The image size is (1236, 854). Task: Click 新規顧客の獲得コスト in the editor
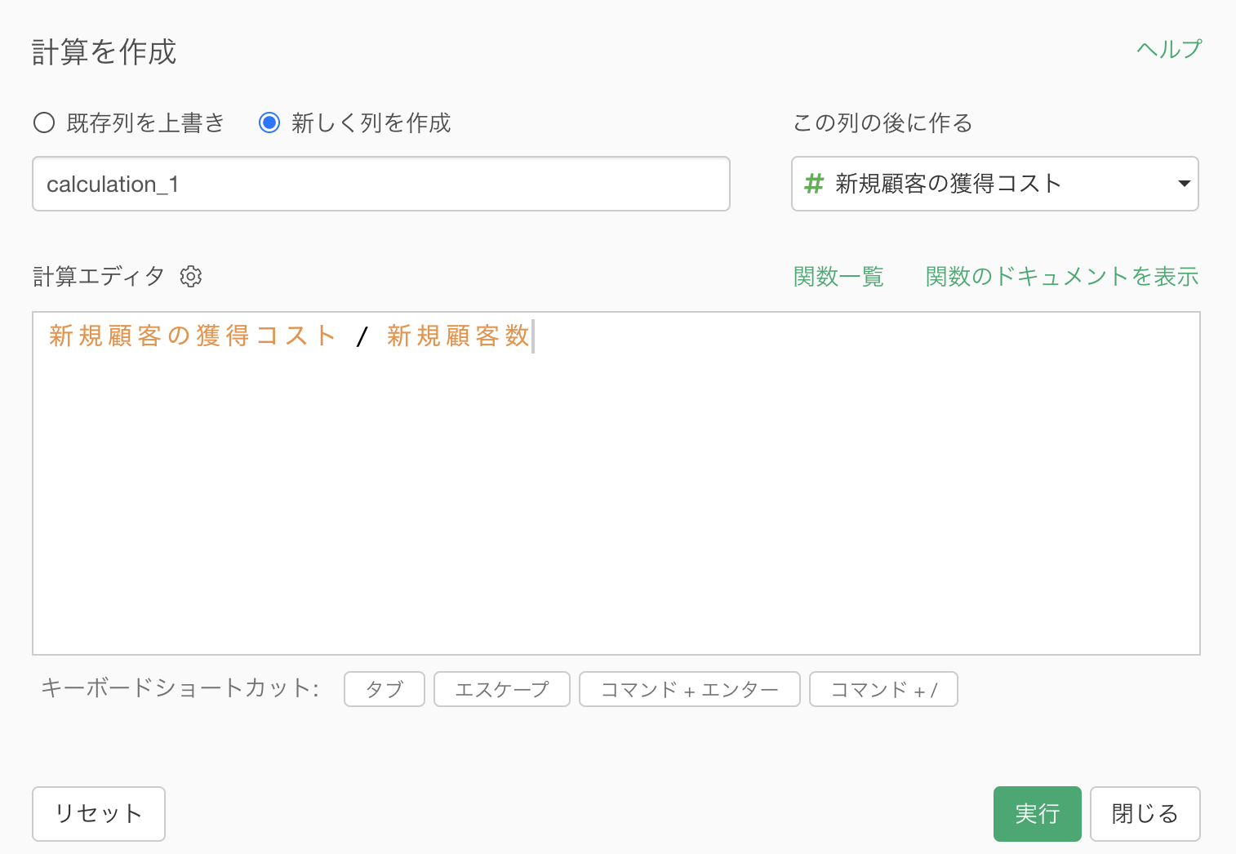click(x=192, y=336)
